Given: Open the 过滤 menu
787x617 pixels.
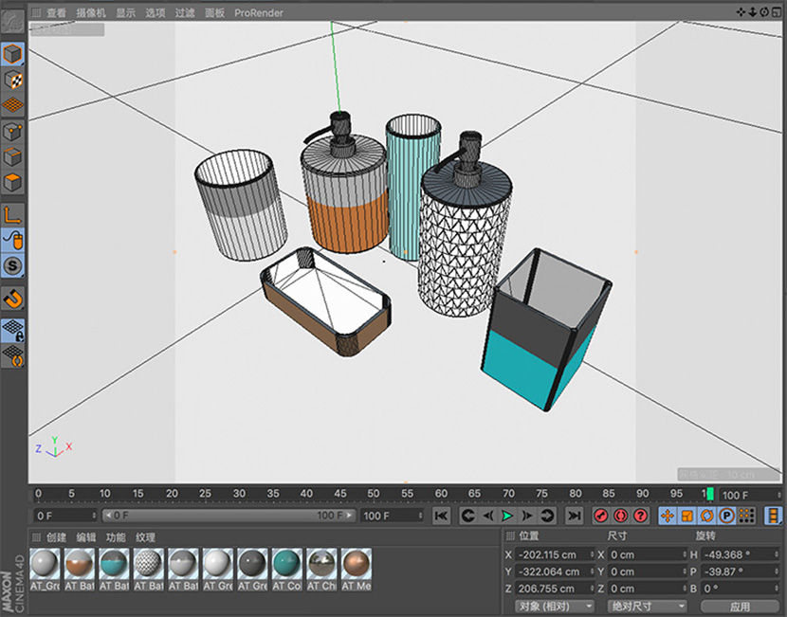Looking at the screenshot, I should (185, 13).
